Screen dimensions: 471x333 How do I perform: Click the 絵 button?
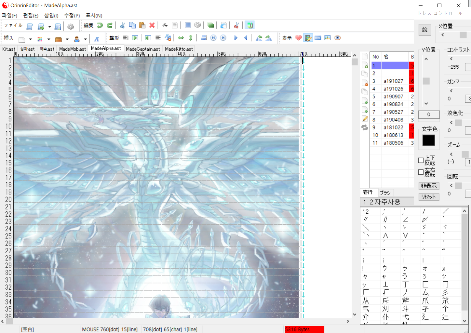(425, 30)
